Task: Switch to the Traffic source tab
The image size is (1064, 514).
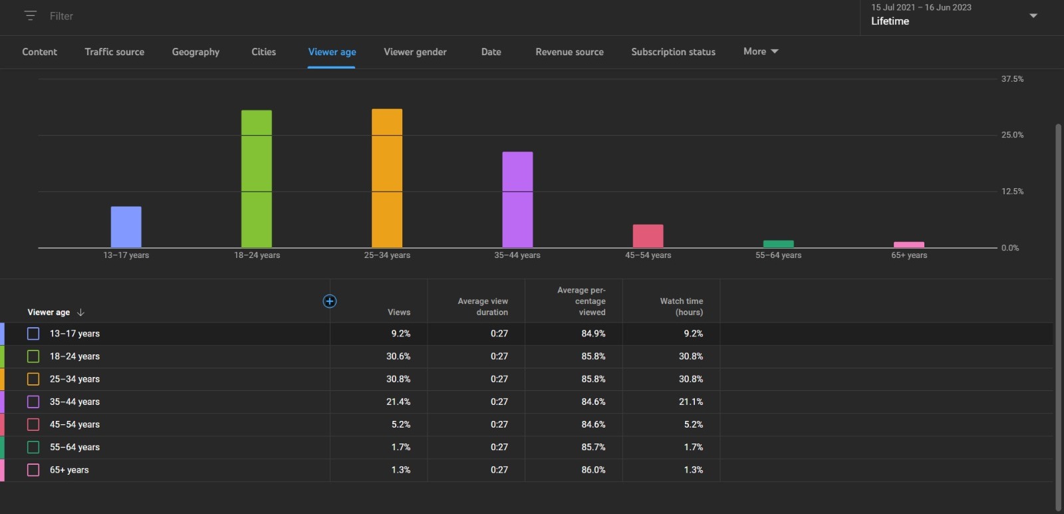Action: click(x=114, y=52)
